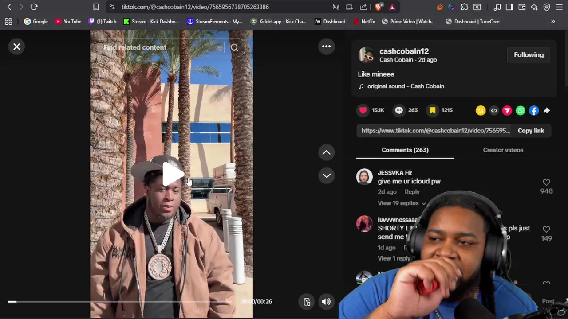
Task: Open Dashboard | TuneCore bookmark
Action: (473, 21)
